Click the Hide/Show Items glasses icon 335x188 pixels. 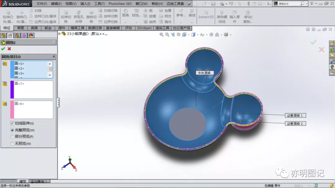(x=202, y=35)
